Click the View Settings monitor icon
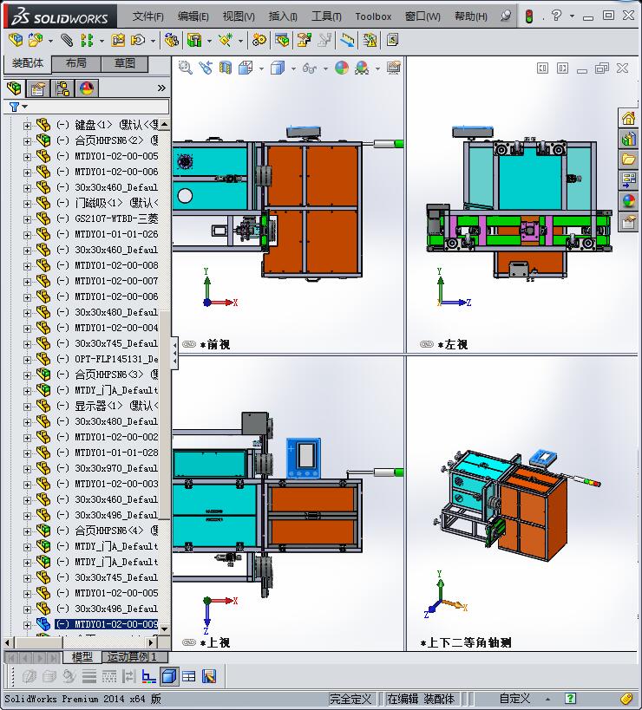The width and height of the screenshot is (642, 710). point(394,68)
